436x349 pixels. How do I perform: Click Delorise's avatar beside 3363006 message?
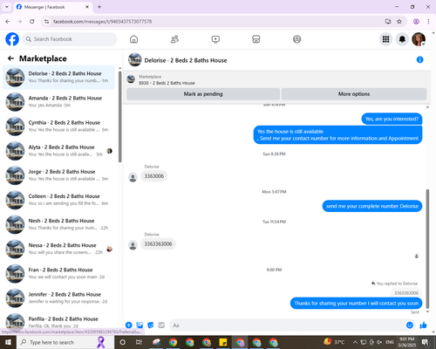[x=133, y=177]
